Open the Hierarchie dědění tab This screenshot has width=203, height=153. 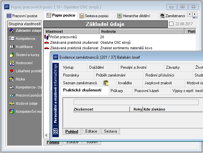point(134,16)
